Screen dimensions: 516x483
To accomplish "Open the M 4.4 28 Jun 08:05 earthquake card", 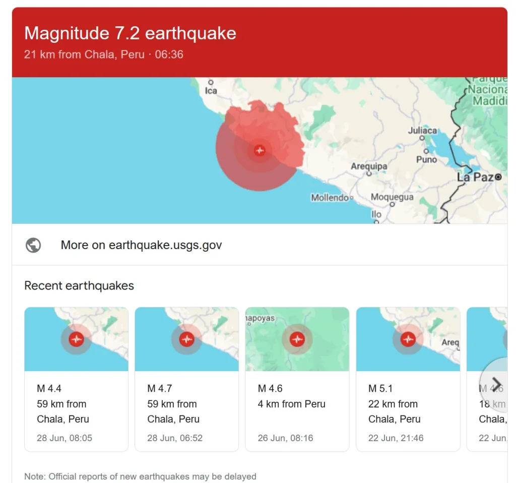I will (x=77, y=379).
